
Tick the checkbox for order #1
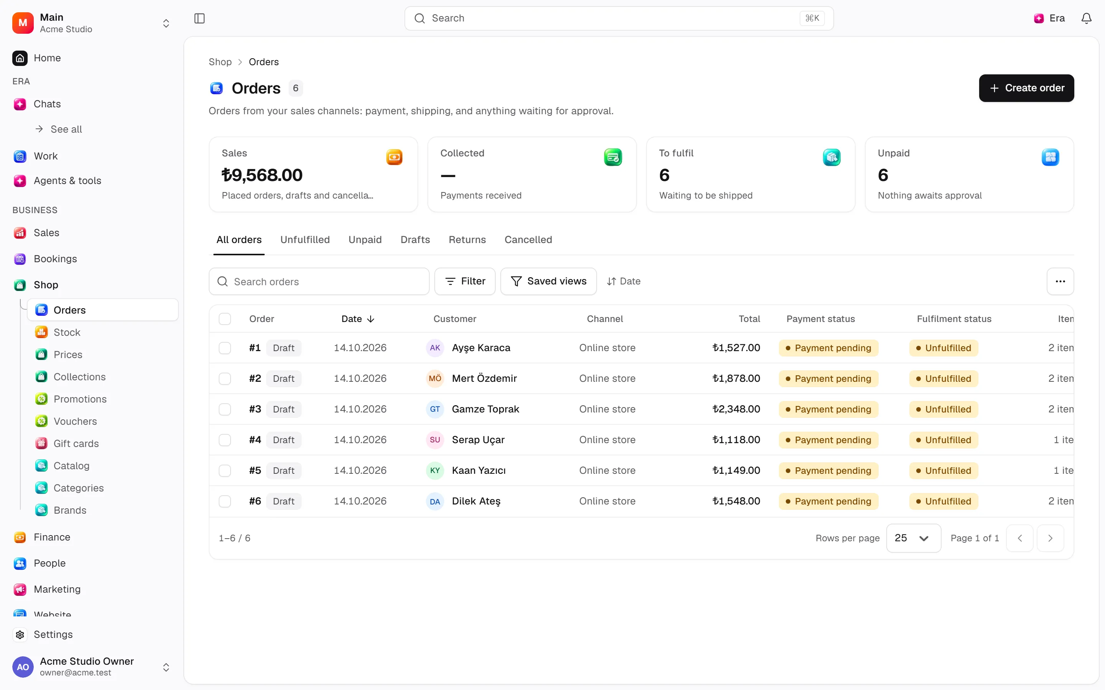[225, 348]
